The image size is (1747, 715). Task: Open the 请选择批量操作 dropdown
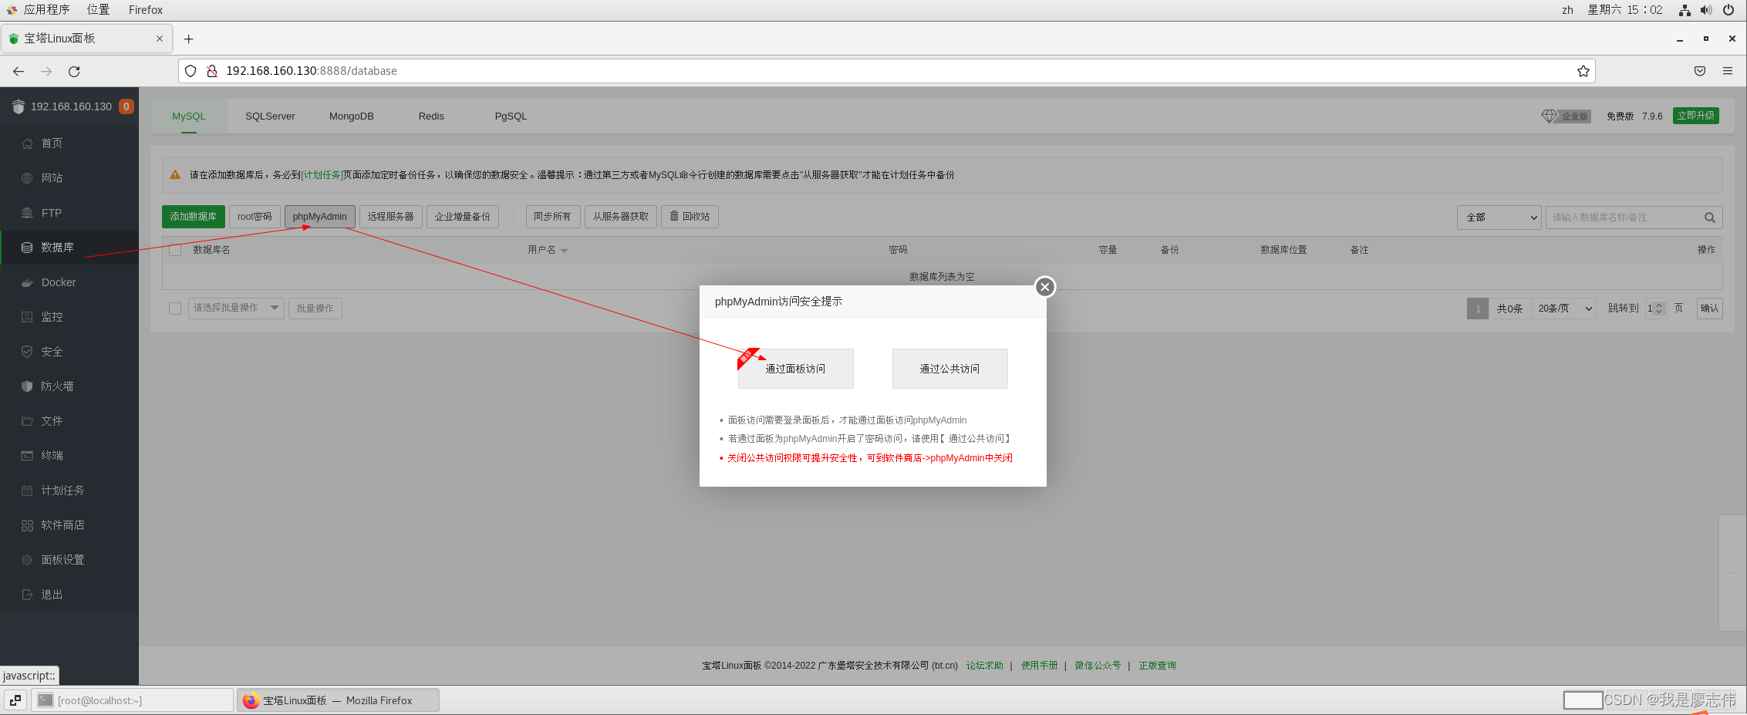[x=236, y=309]
